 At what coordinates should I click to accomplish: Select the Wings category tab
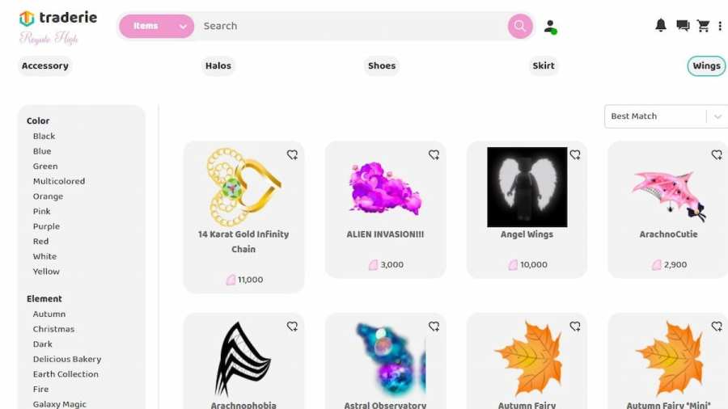pos(706,65)
